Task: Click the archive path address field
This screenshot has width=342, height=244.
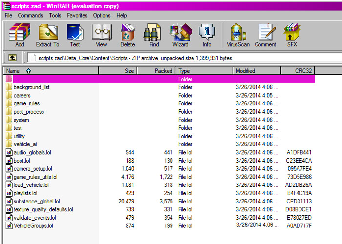Action: point(184,58)
